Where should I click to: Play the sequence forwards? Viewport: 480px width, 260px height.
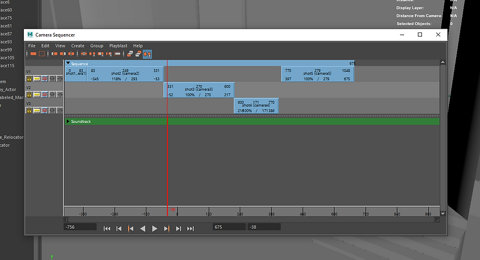click(x=155, y=228)
